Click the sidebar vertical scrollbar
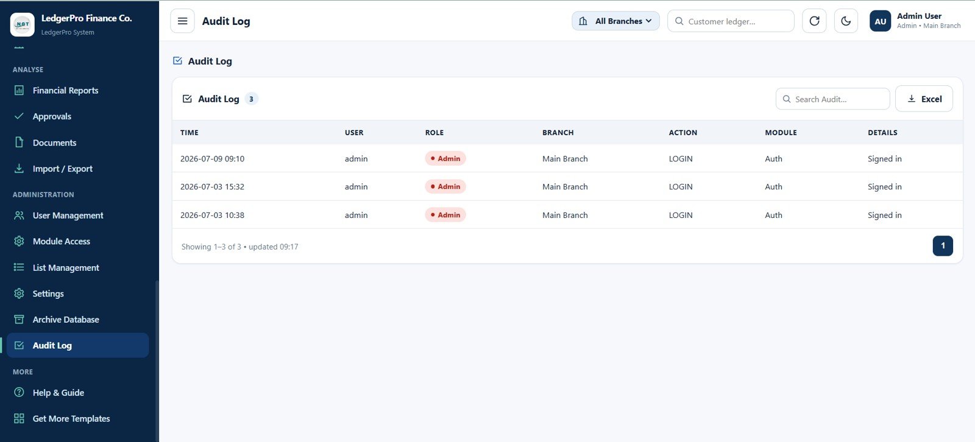 point(157,360)
